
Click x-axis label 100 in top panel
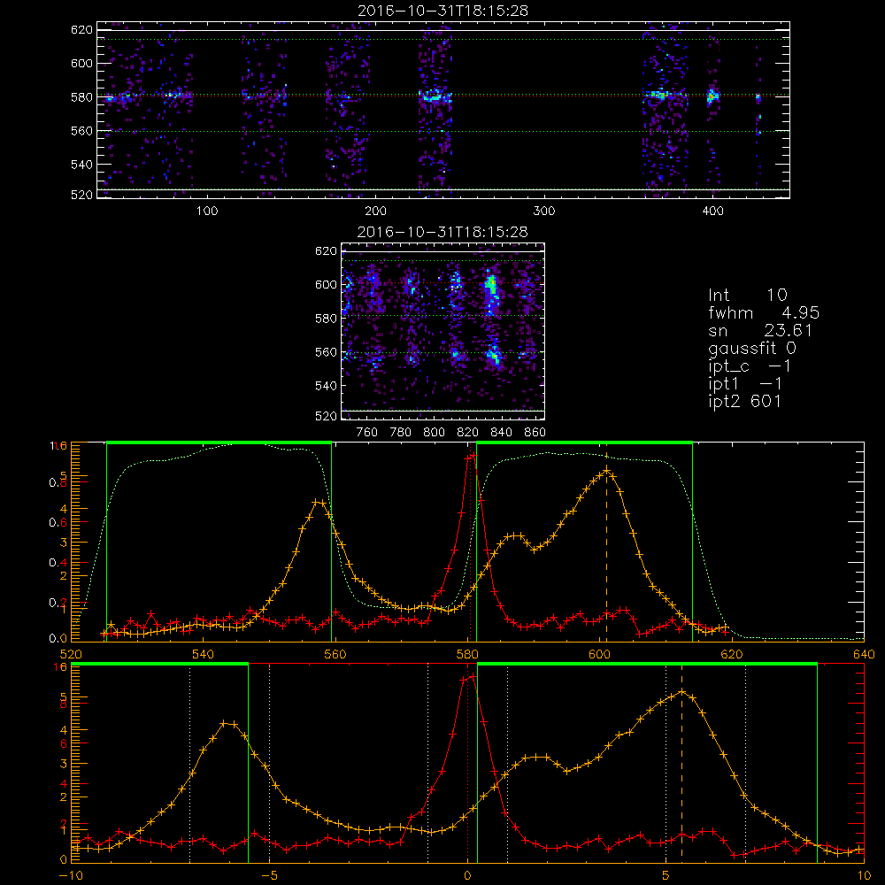click(207, 212)
